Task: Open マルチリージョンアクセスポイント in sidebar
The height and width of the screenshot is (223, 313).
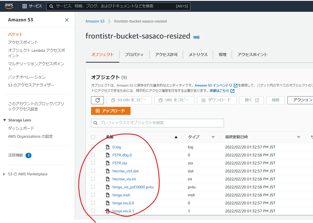Action: click(x=36, y=66)
